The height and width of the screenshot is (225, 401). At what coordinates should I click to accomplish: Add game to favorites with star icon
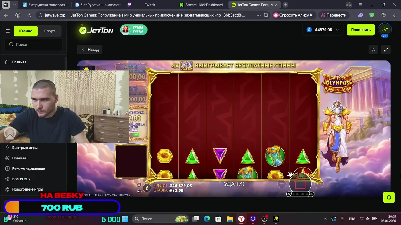tap(373, 50)
